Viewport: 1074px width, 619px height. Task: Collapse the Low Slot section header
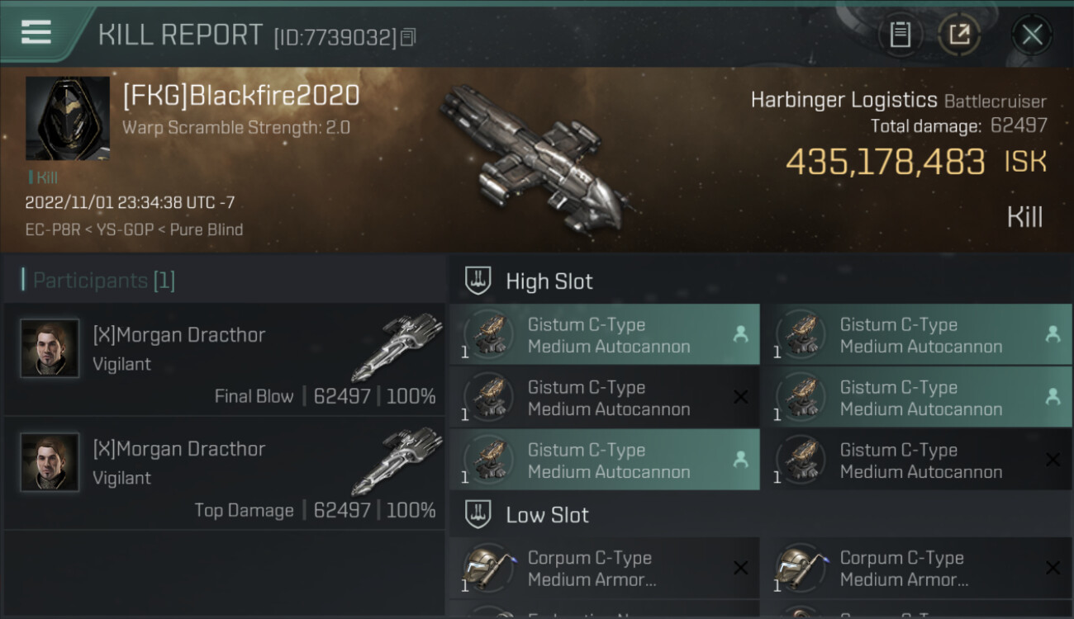pos(761,515)
